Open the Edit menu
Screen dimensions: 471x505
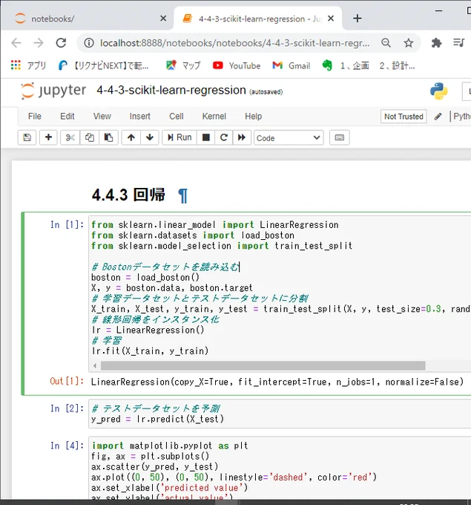(67, 117)
